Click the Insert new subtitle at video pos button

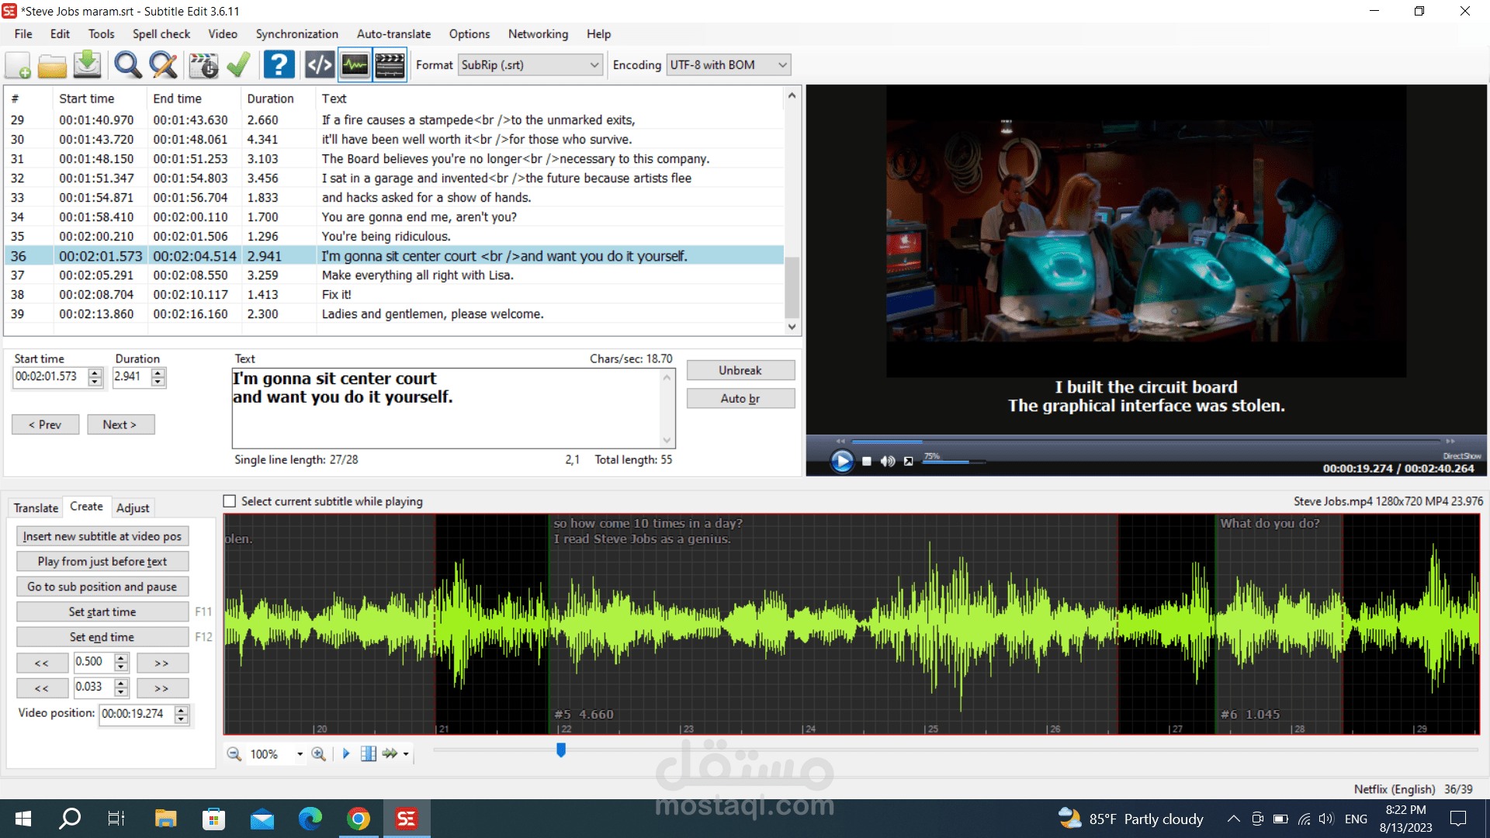click(x=102, y=535)
